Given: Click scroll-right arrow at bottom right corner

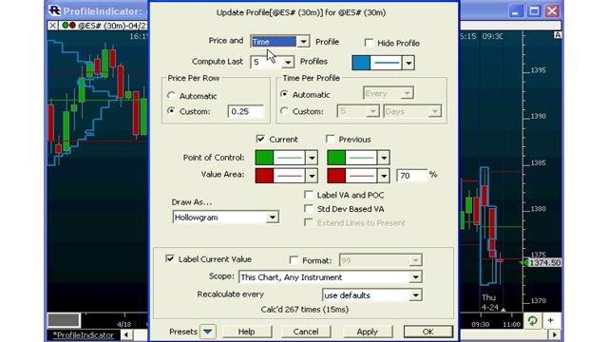Looking at the screenshot, I should click(555, 334).
